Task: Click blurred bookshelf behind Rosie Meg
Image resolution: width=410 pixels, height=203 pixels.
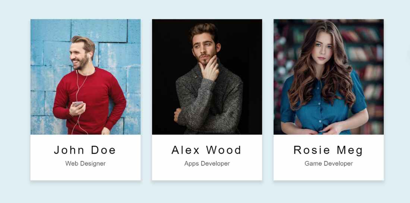Action: click(x=366, y=52)
